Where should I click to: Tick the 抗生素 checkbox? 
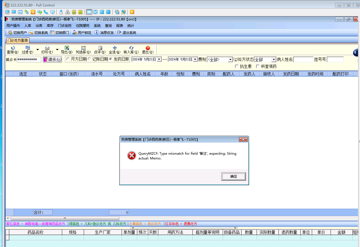(237, 67)
